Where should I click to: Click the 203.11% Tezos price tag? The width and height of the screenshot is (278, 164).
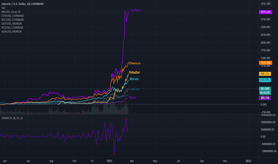pos(265,98)
